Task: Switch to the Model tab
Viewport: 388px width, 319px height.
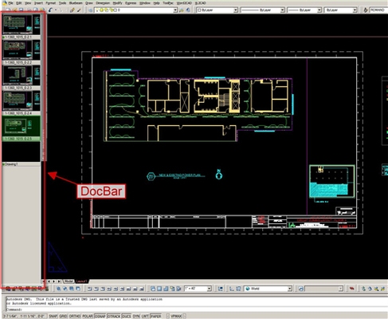Action: [x=69, y=282]
